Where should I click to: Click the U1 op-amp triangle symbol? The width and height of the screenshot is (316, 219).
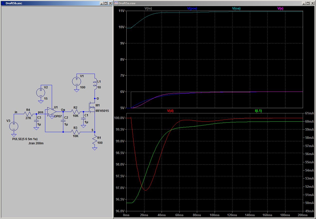52,112
